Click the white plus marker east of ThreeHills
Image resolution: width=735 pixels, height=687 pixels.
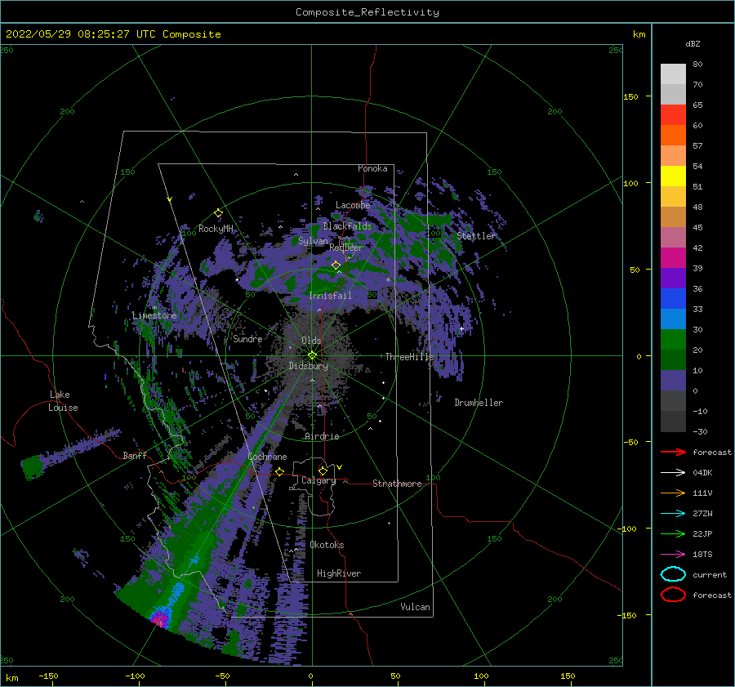pyautogui.click(x=461, y=328)
